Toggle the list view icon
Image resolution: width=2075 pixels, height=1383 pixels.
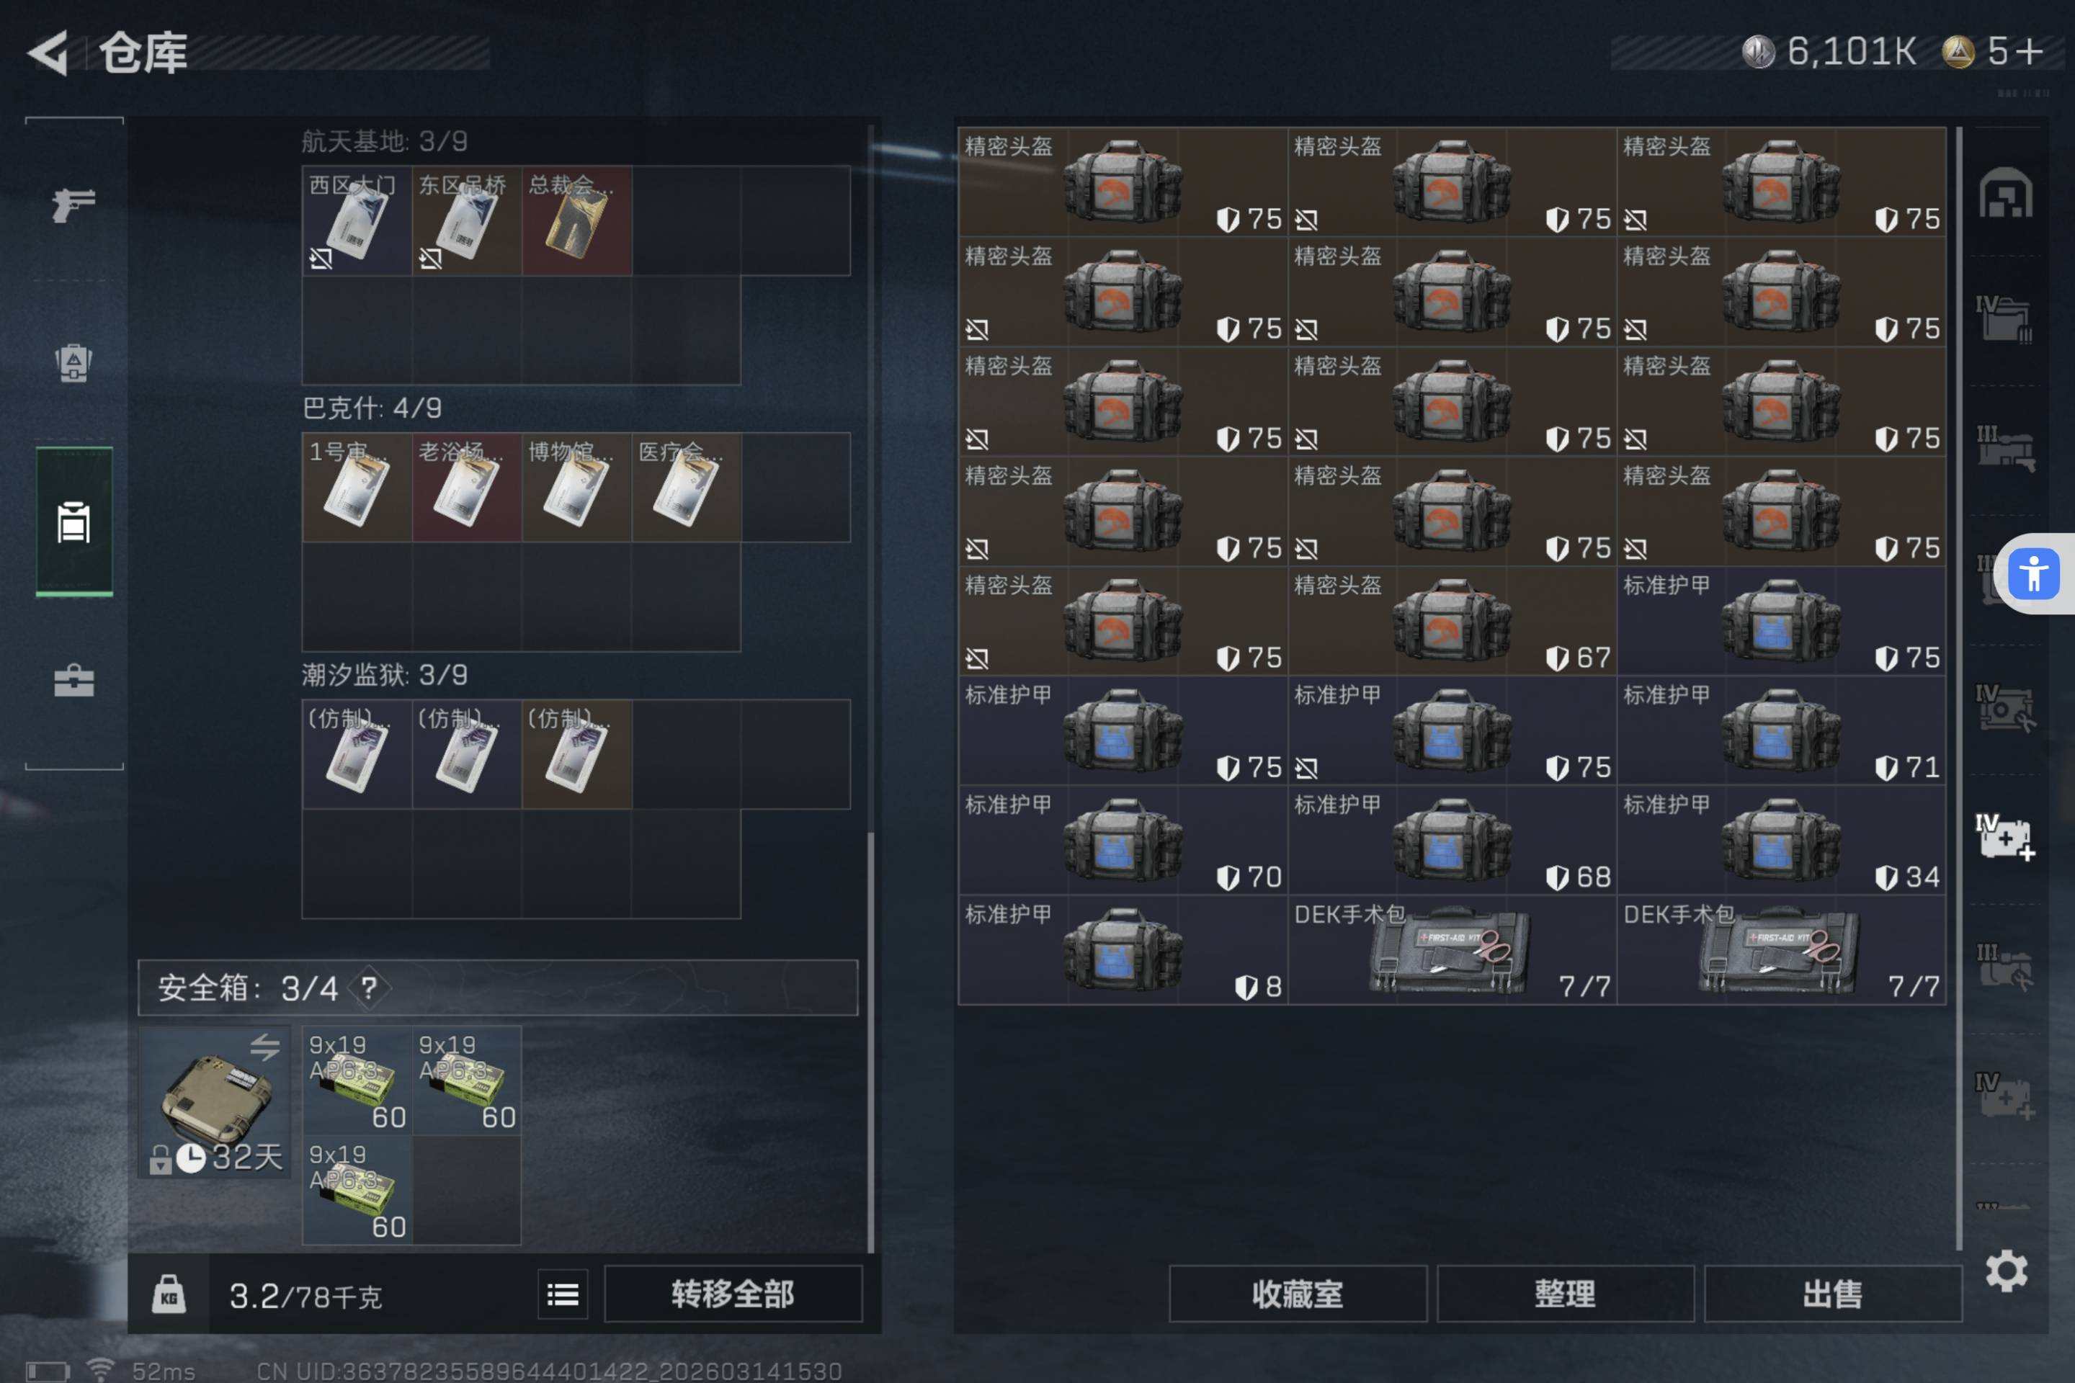pyautogui.click(x=563, y=1294)
